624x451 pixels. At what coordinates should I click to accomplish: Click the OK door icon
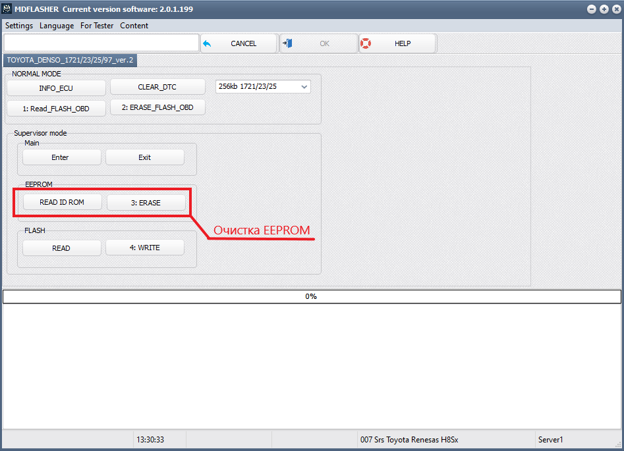point(287,43)
